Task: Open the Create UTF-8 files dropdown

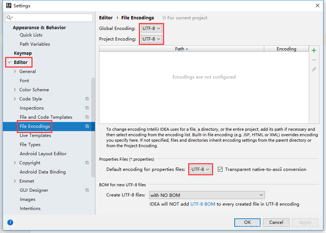Action: pos(207,195)
